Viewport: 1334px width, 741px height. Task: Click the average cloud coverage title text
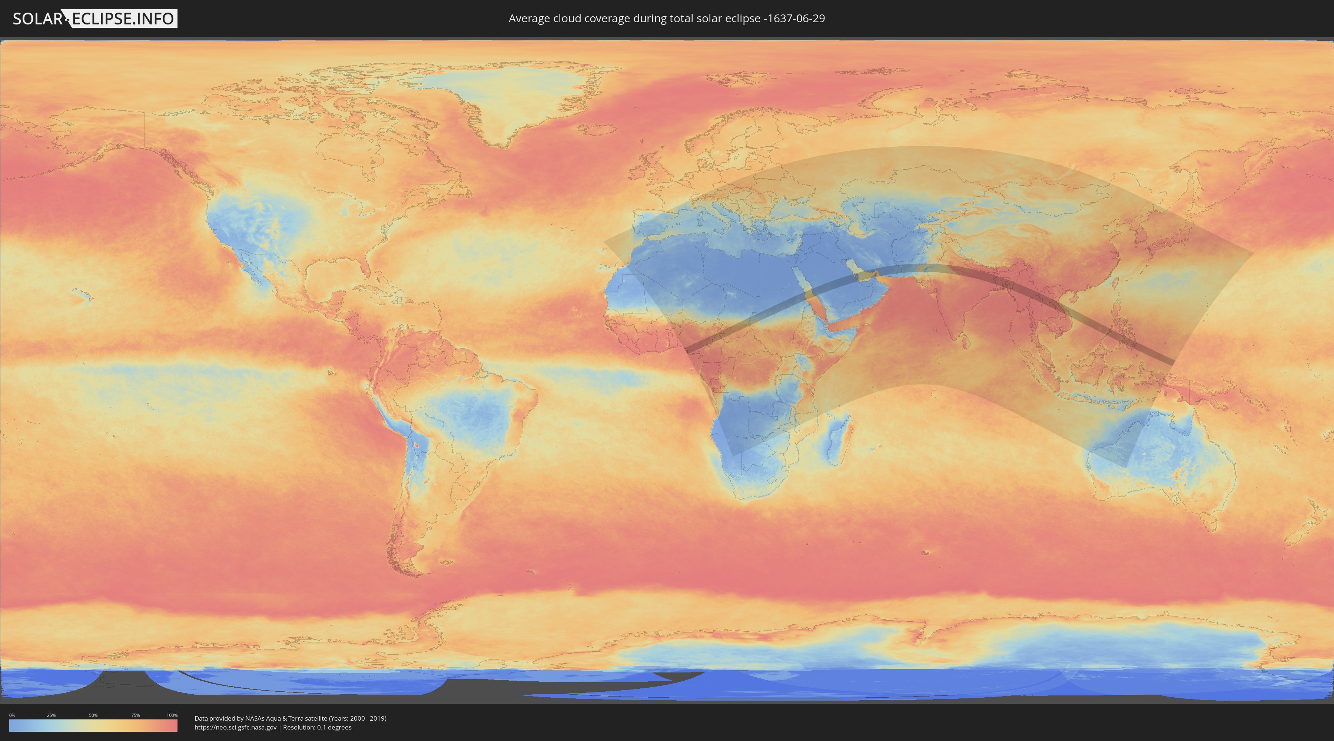[667, 19]
